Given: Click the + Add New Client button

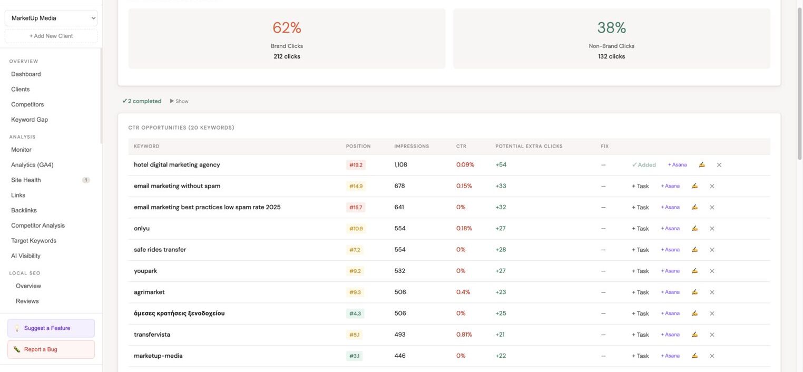Looking at the screenshot, I should (51, 36).
